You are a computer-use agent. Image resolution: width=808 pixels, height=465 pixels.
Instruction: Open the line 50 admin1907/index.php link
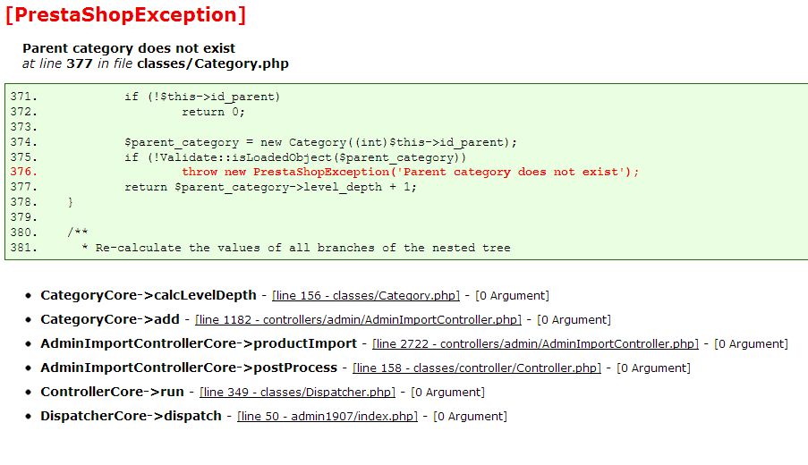[x=327, y=417]
